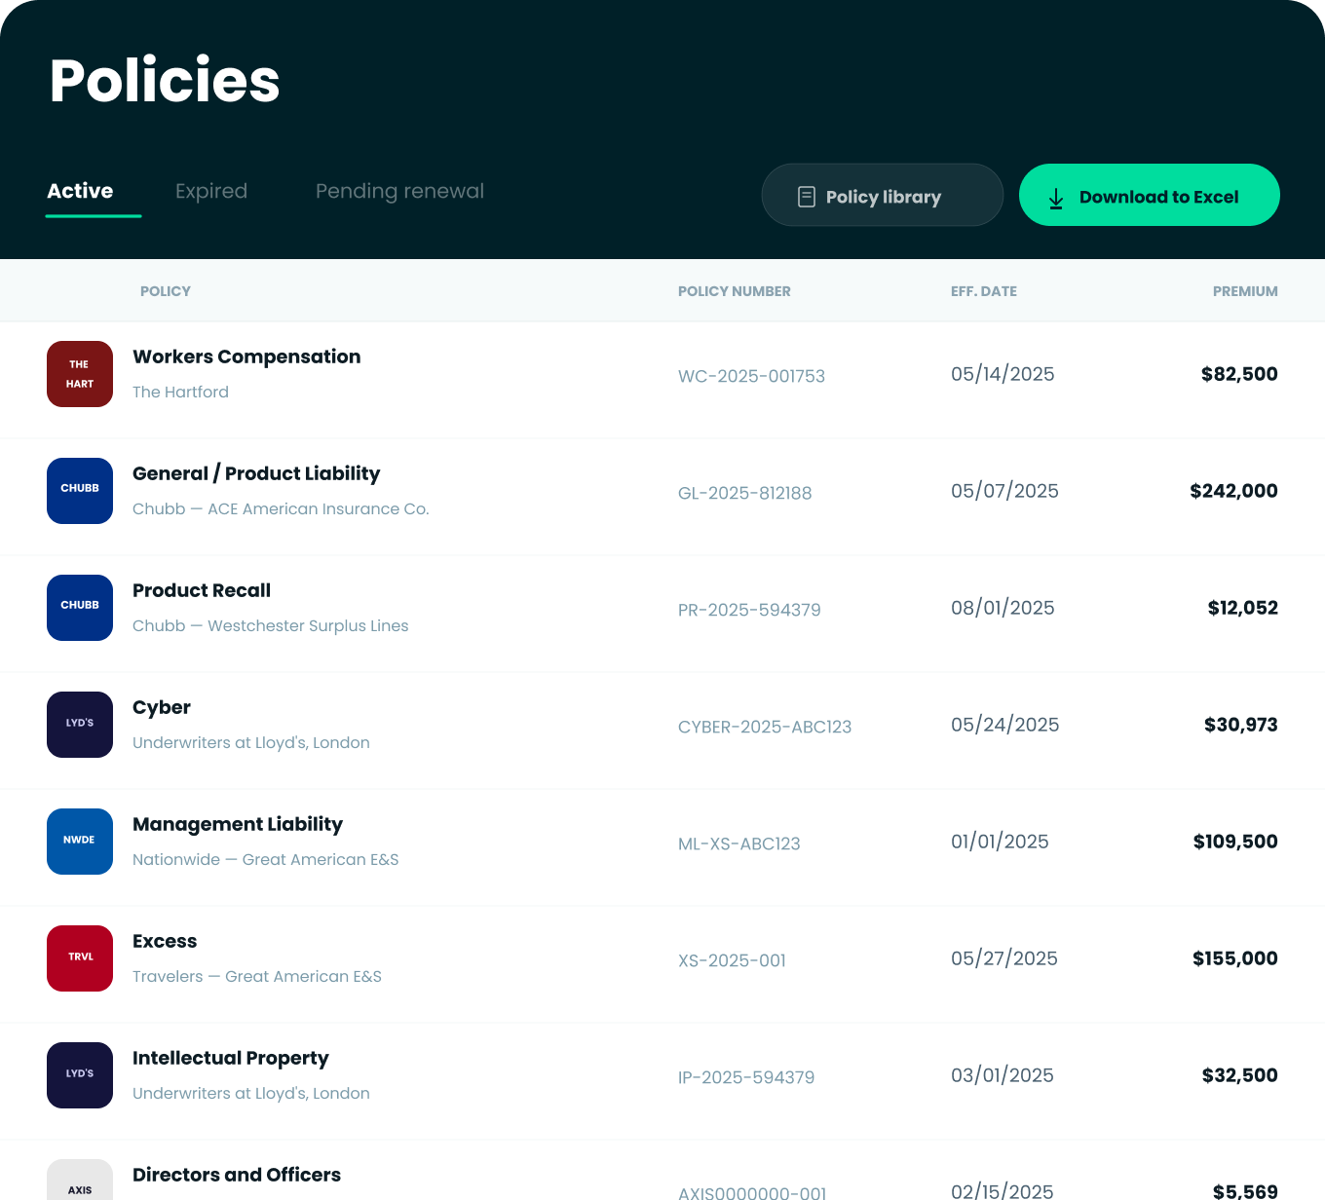1325x1200 pixels.
Task: Click Chubb — Westchester Surplus Lines
Action: click(x=271, y=625)
